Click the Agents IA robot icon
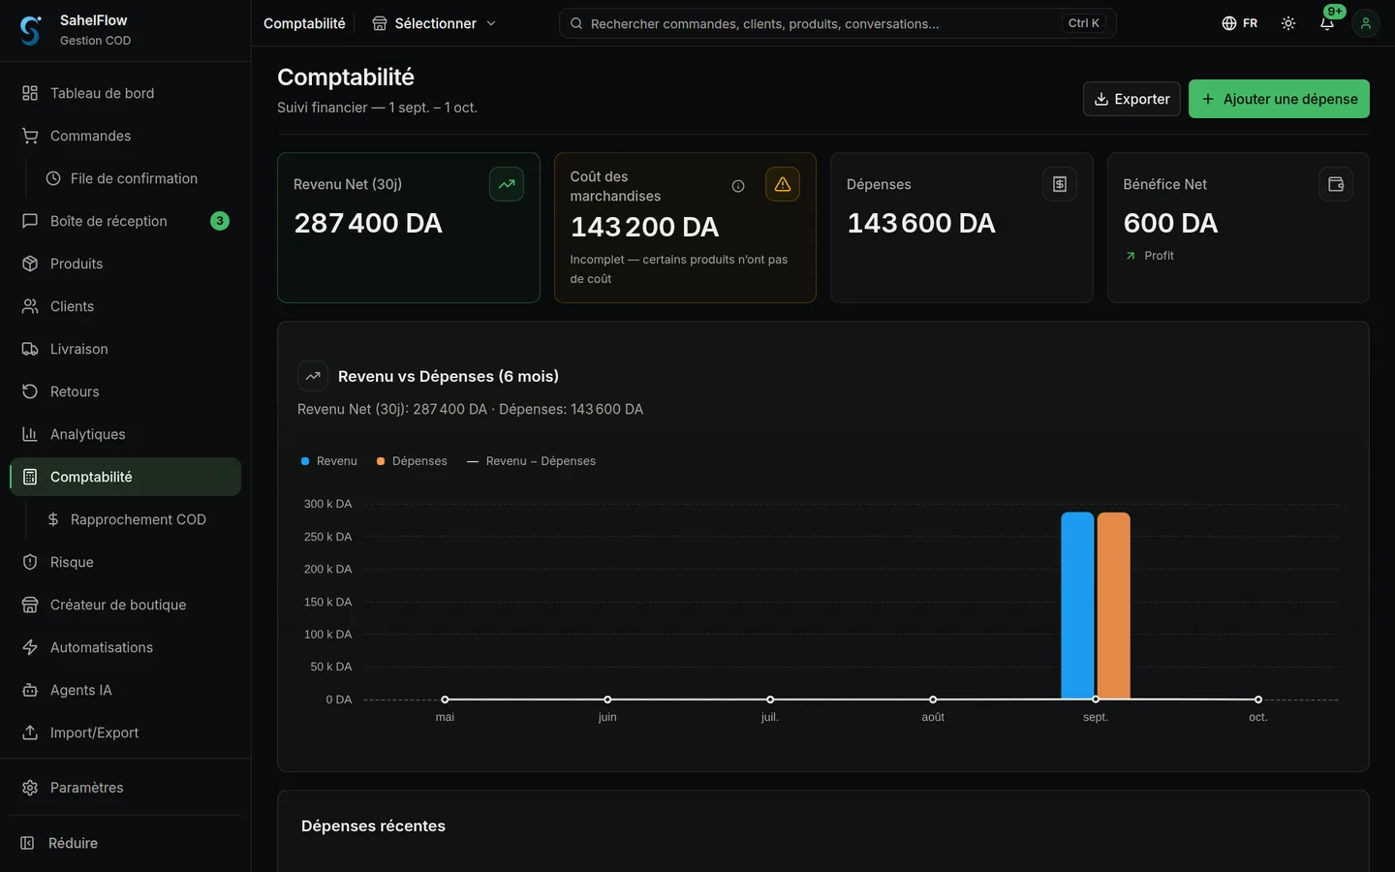The width and height of the screenshot is (1395, 872). 30,690
